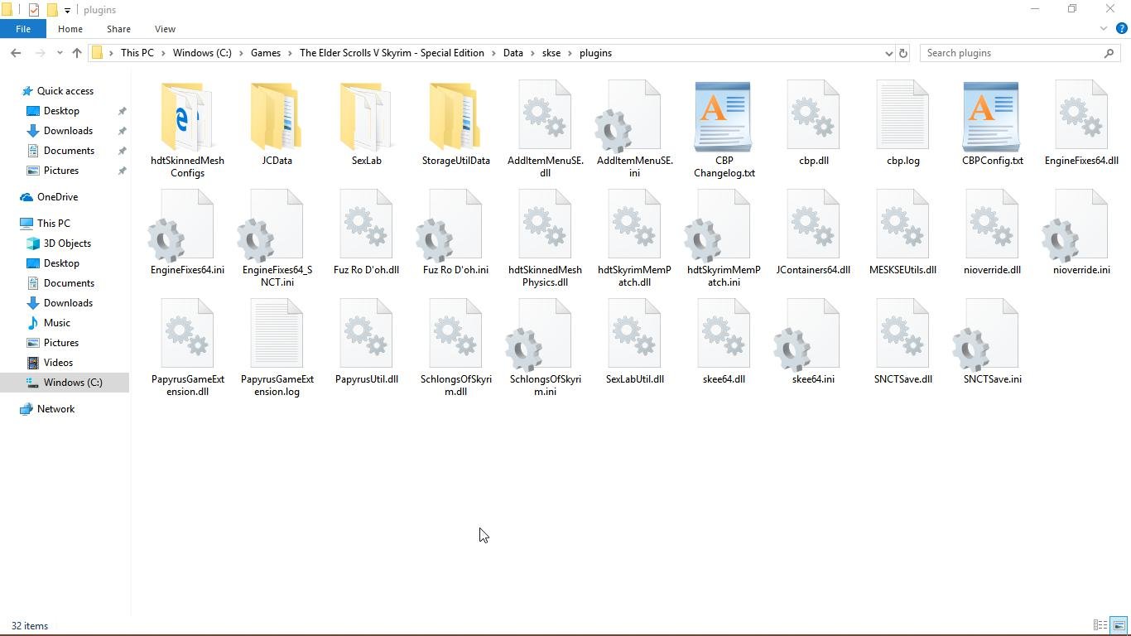
Task: Select the StorageUtilData folder icon
Action: (x=455, y=116)
